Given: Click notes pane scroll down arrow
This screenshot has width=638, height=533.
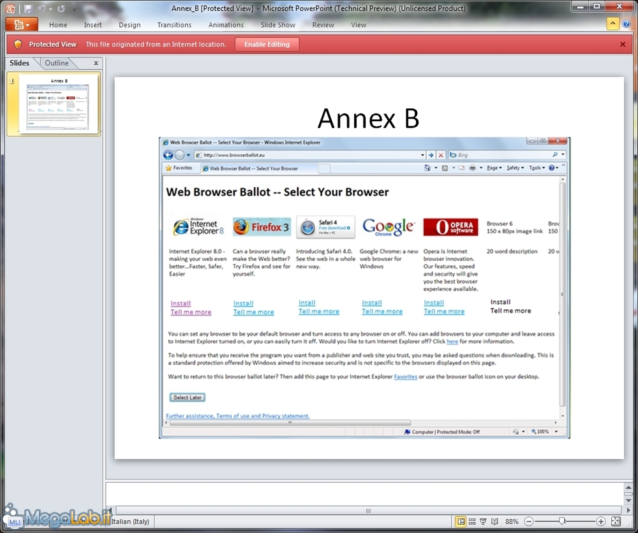Looking at the screenshot, I should pos(628,500).
